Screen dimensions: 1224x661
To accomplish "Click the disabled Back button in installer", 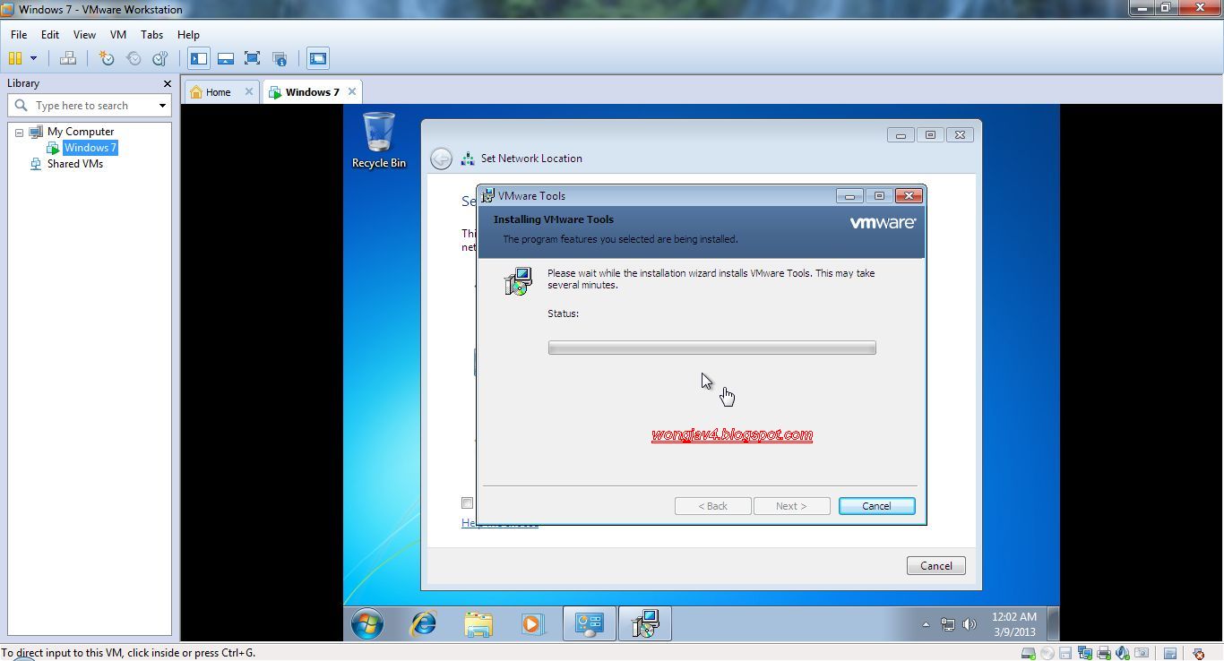I will tap(713, 506).
